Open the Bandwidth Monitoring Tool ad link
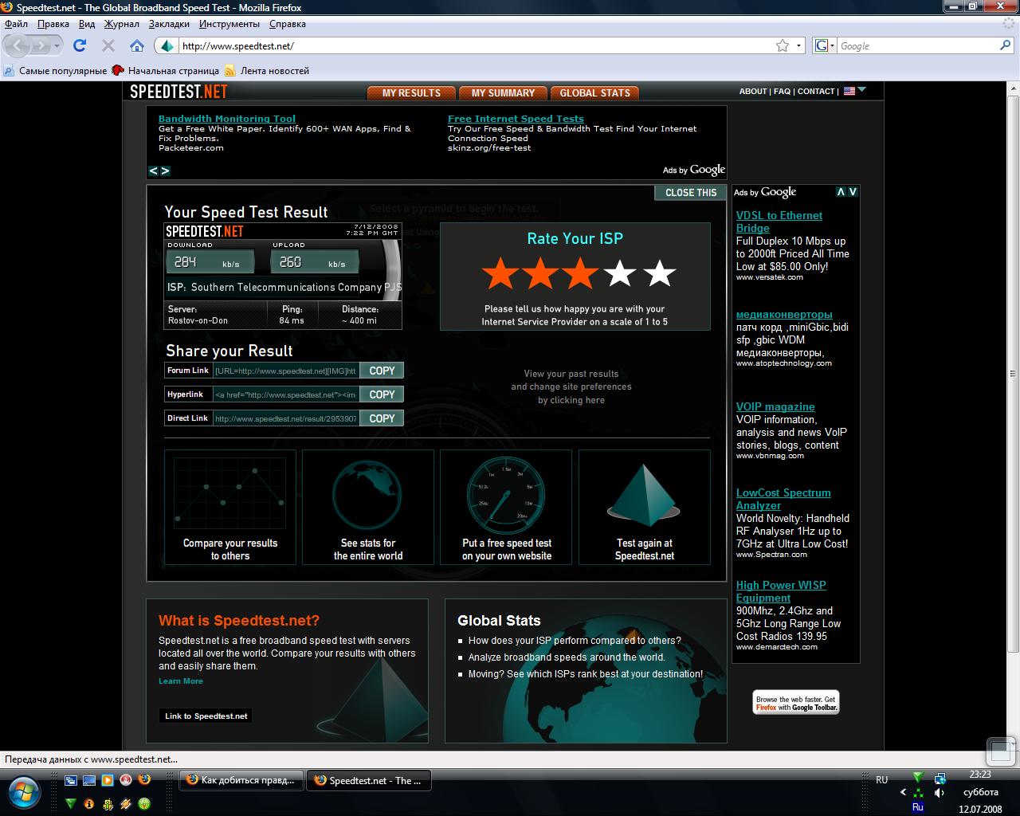This screenshot has width=1020, height=816. 227,119
